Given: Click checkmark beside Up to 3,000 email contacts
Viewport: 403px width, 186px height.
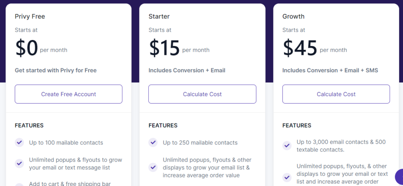Looking at the screenshot, I should click(x=287, y=146).
